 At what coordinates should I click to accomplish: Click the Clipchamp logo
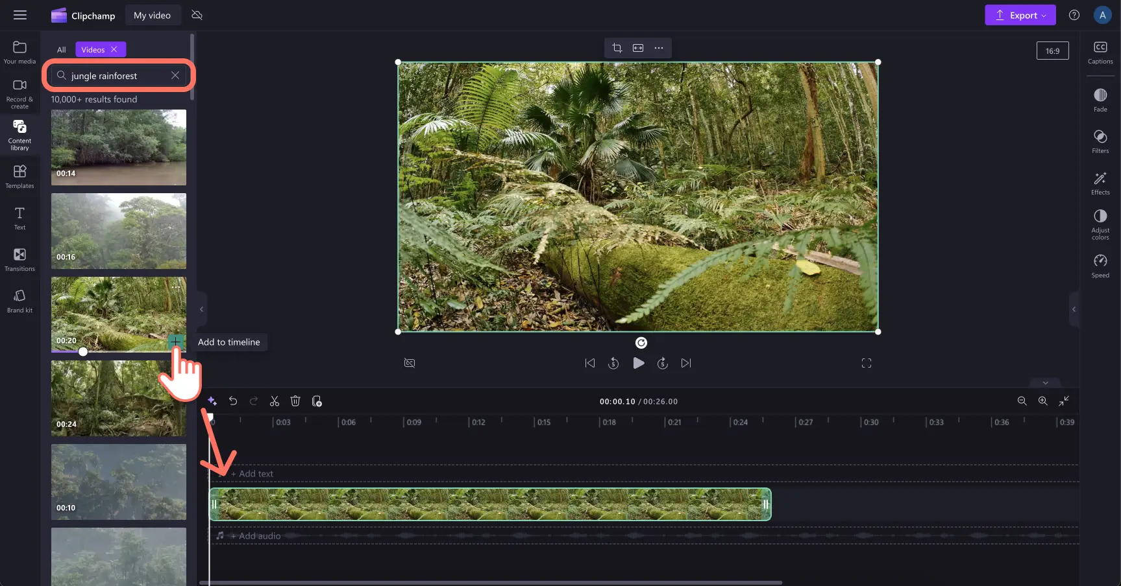pyautogui.click(x=83, y=16)
